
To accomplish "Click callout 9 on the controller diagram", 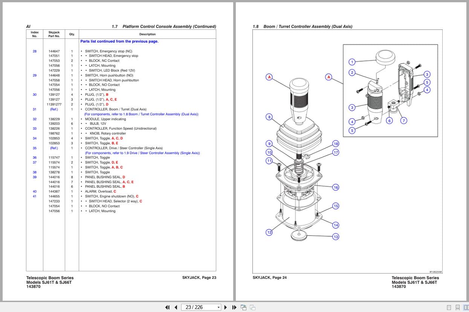I will 269,144.
